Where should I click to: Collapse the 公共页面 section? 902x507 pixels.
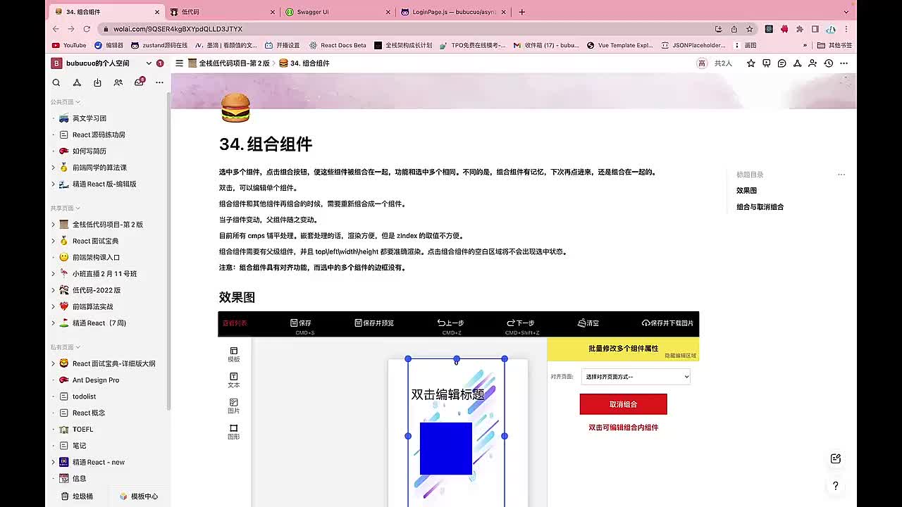coord(65,102)
